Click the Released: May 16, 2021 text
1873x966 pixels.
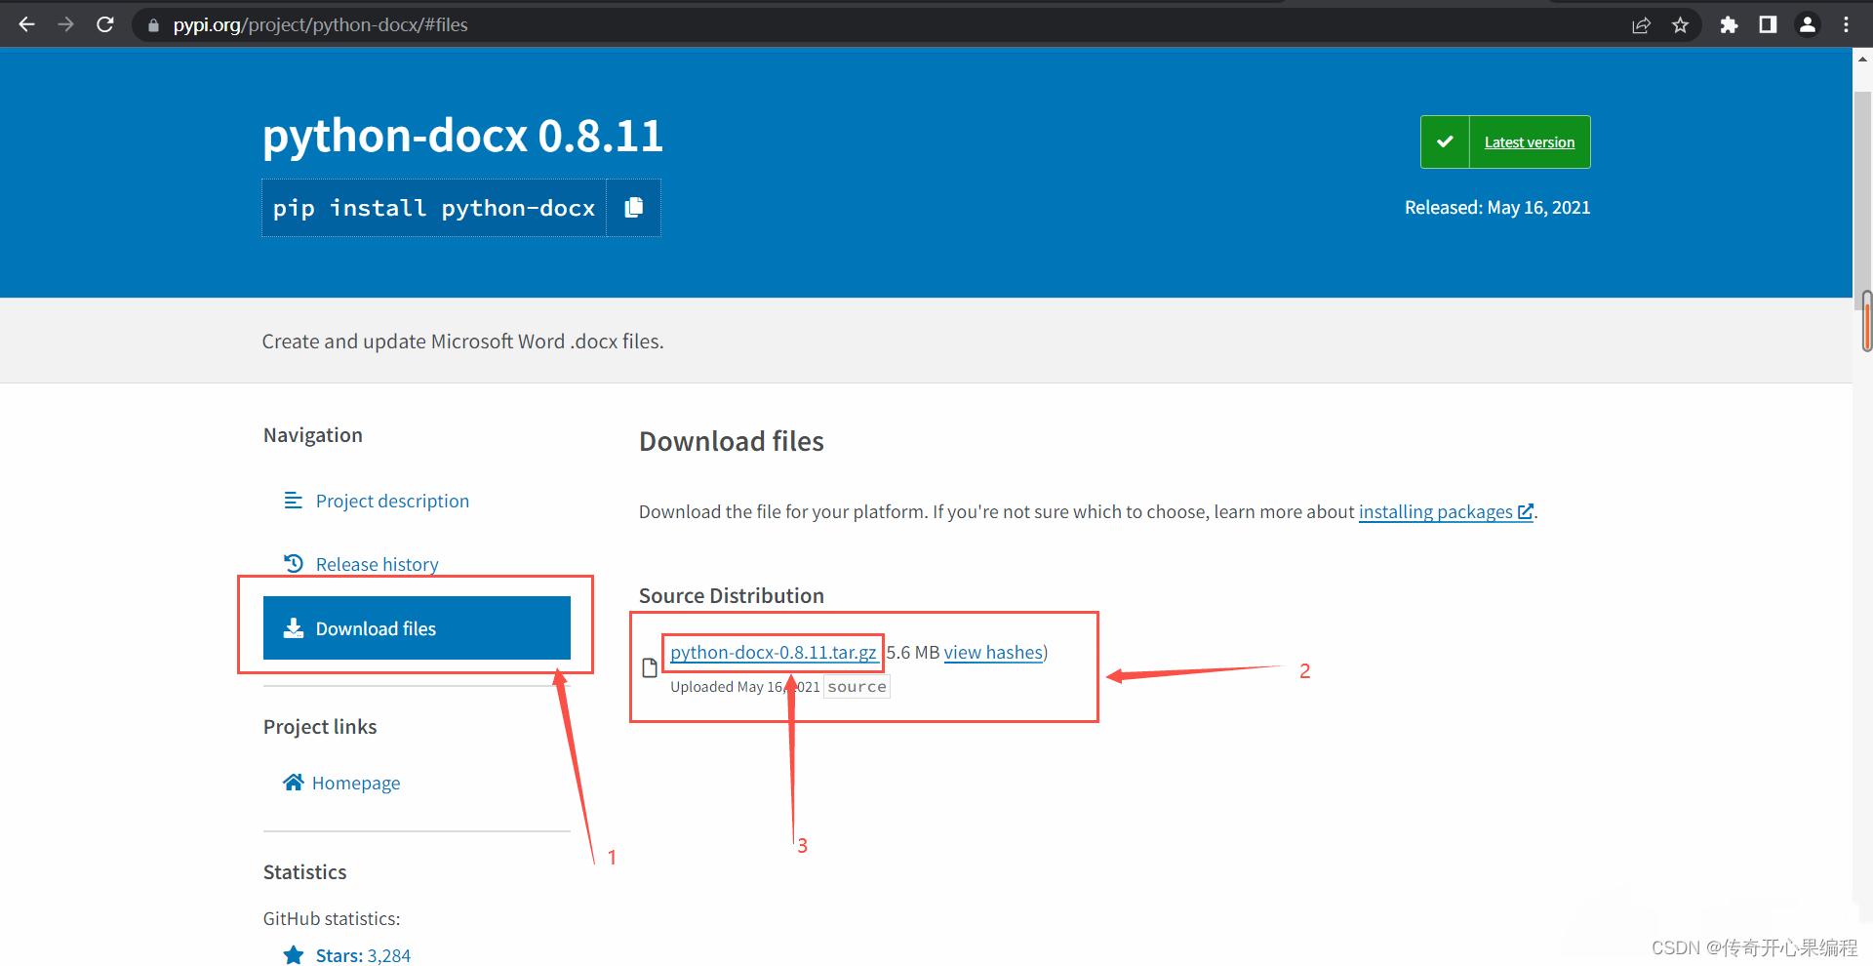pyautogui.click(x=1497, y=207)
